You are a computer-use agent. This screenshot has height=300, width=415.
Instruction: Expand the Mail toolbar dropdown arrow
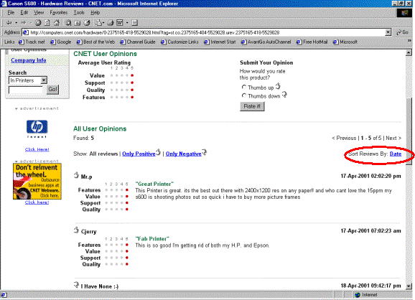tap(103, 23)
